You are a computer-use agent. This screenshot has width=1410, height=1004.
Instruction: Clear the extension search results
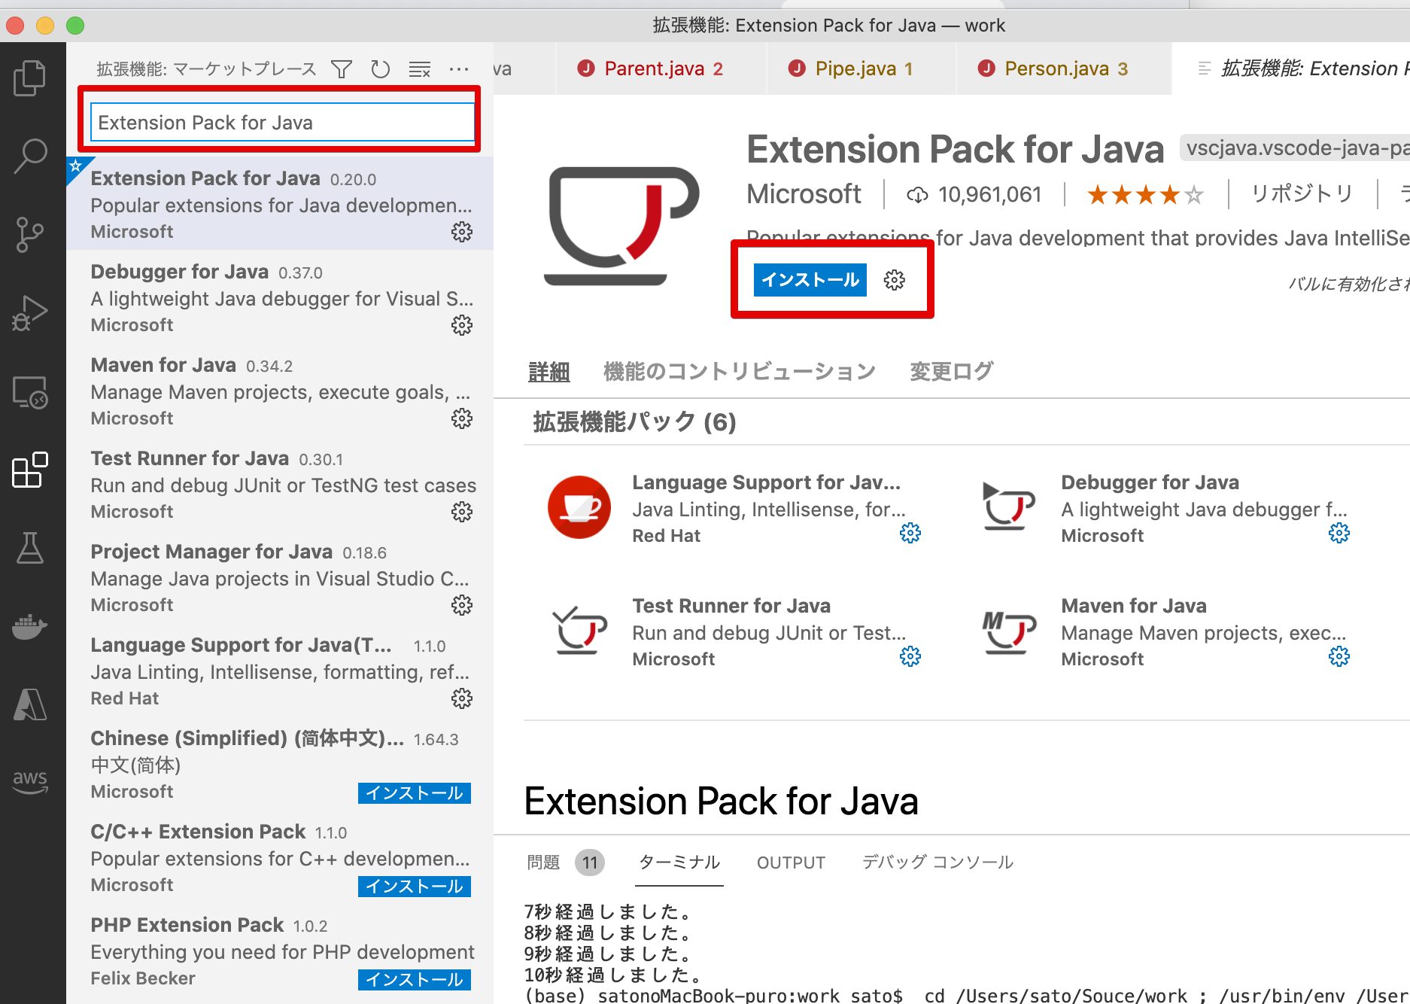tap(419, 68)
